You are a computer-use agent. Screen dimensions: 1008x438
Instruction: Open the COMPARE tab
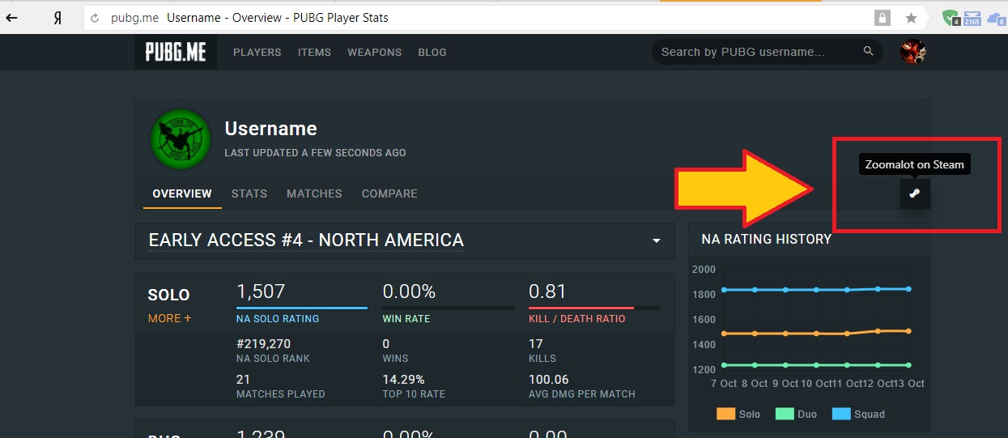pos(389,193)
